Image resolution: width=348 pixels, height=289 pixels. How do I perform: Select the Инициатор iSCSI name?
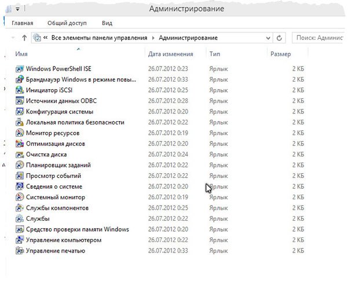[x=49, y=90]
